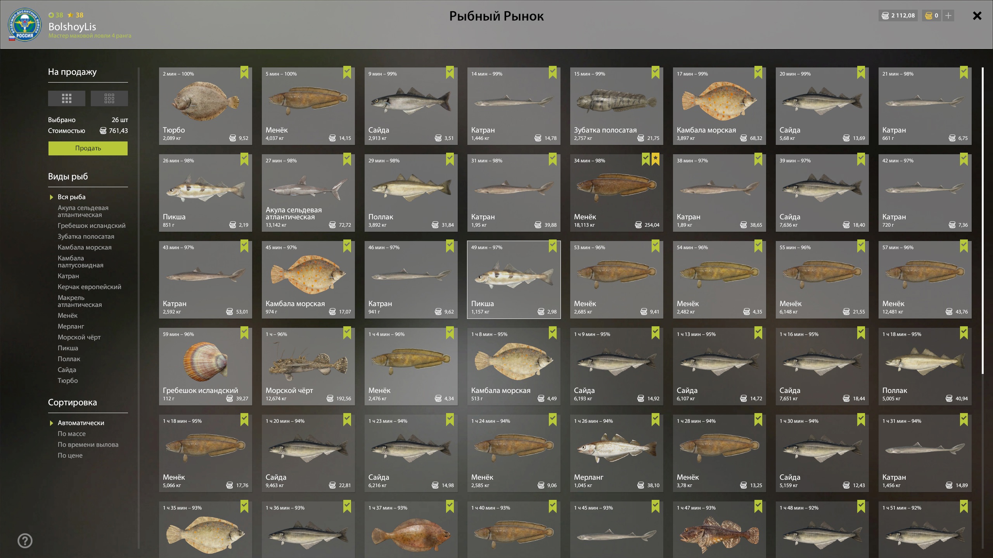Sort fish by По массе
The width and height of the screenshot is (993, 558).
pos(72,434)
